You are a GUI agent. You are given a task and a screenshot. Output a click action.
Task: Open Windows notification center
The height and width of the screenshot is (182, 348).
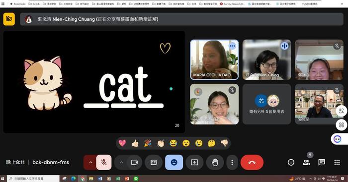(x=343, y=179)
